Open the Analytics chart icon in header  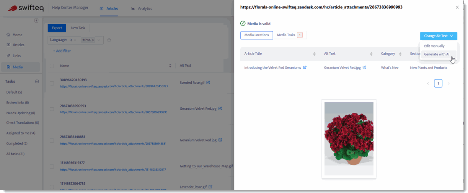133,8
